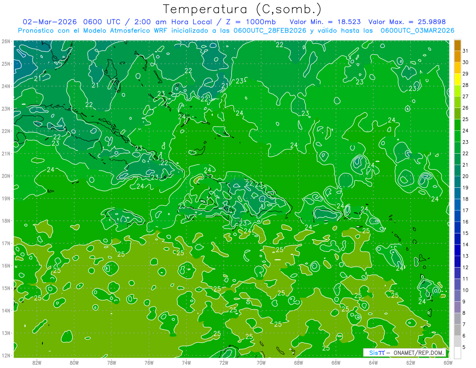Click the legend color band between 7 and 8
The image size is (476, 368).
coord(457,318)
